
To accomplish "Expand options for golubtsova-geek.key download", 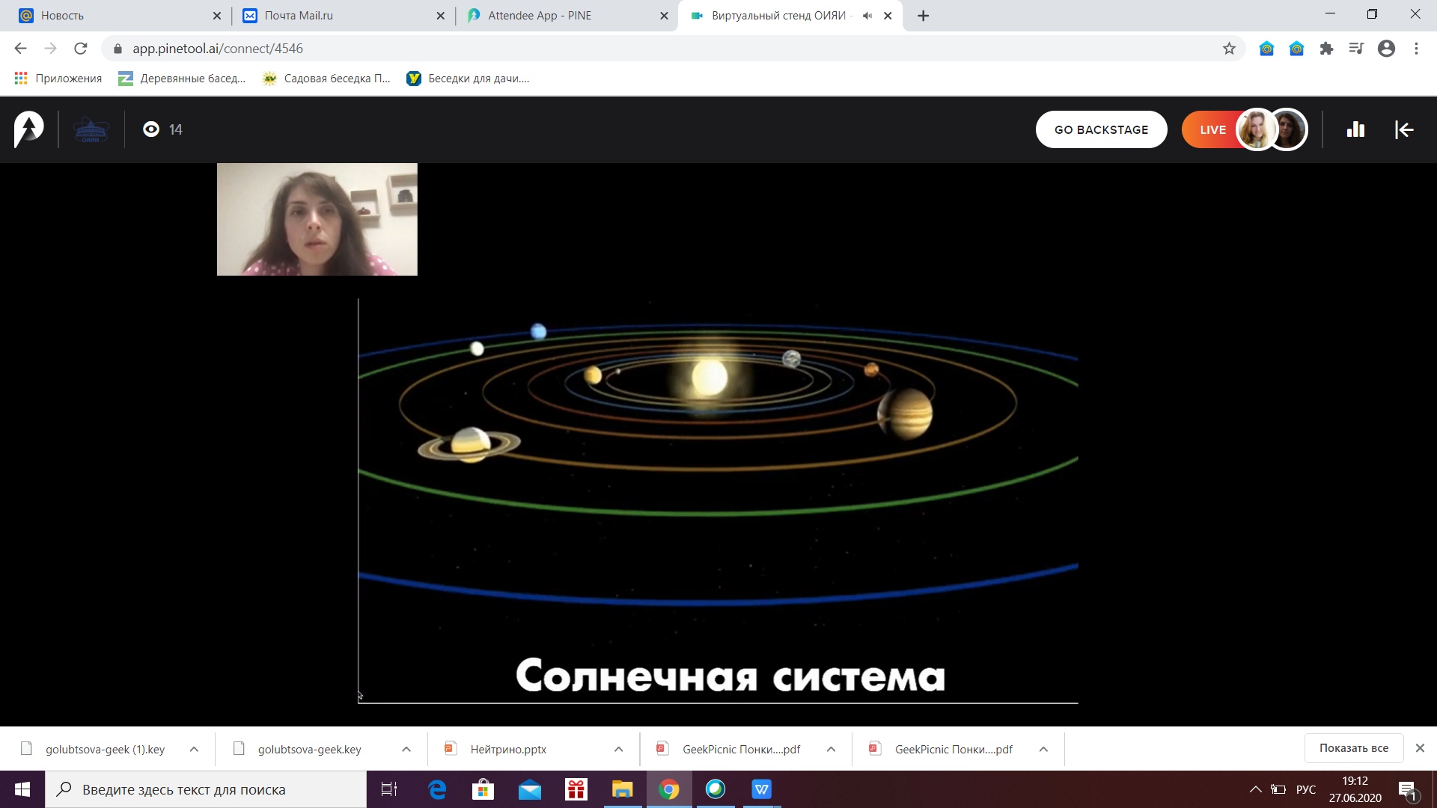I will coord(406,749).
